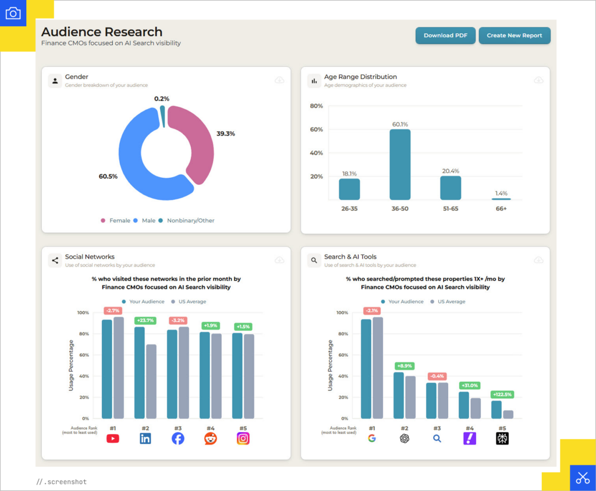
Task: Click the Search & AI Tools card title
Action: point(350,257)
